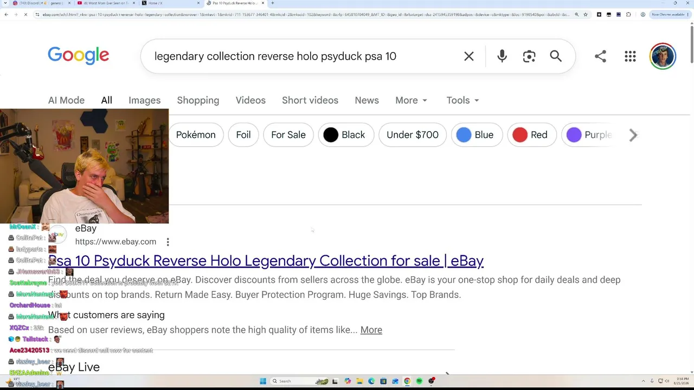The image size is (694, 390).
Task: Open the eBay result options menu
Action: click(x=168, y=242)
